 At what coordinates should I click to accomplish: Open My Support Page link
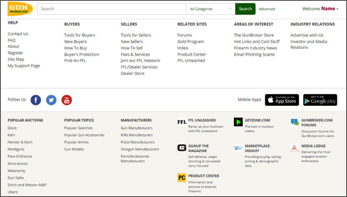(24, 66)
